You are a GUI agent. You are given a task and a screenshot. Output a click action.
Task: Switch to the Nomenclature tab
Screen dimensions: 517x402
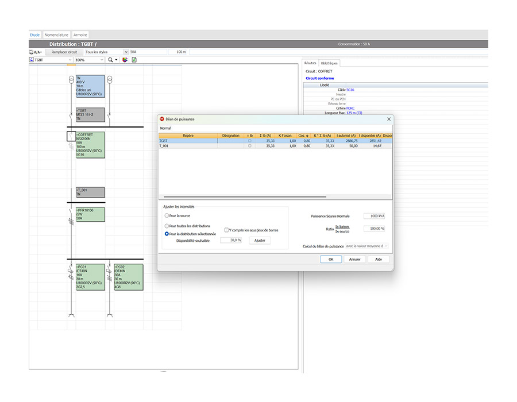coord(56,35)
